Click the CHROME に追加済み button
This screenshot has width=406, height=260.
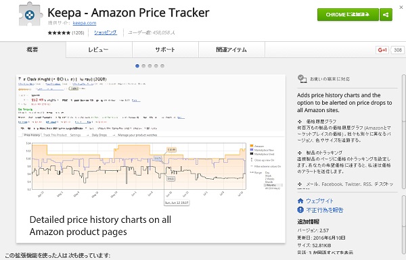pyautogui.click(x=348, y=14)
